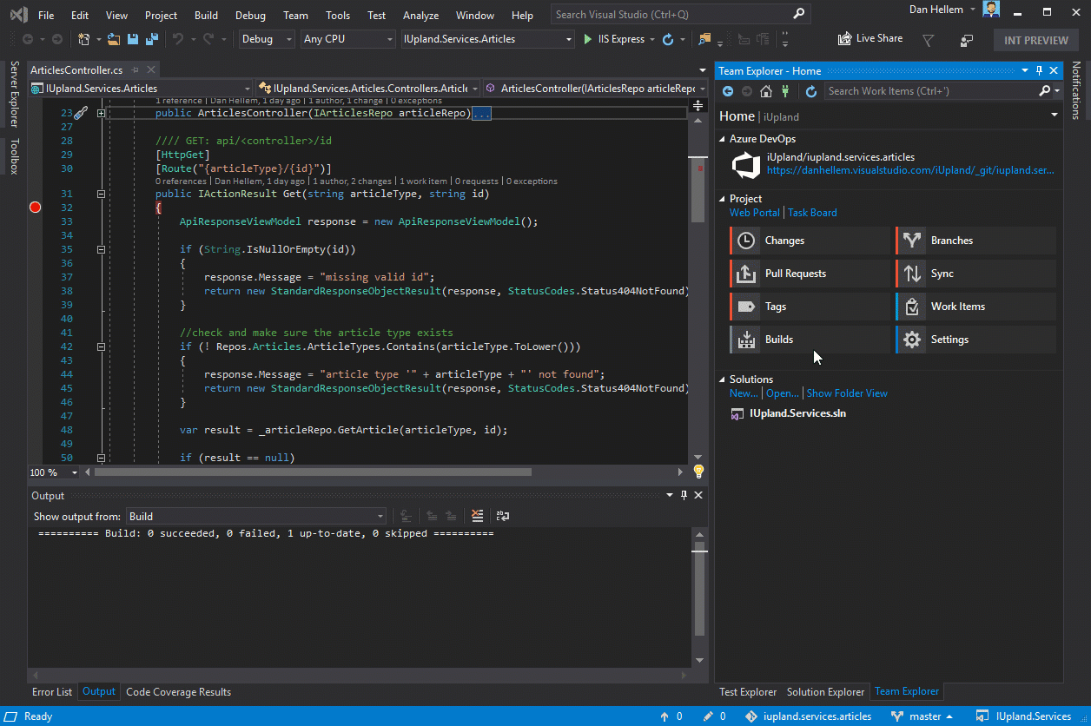Save all files using the toolbar icon
Viewport: 1091px width, 726px height.
point(151,40)
